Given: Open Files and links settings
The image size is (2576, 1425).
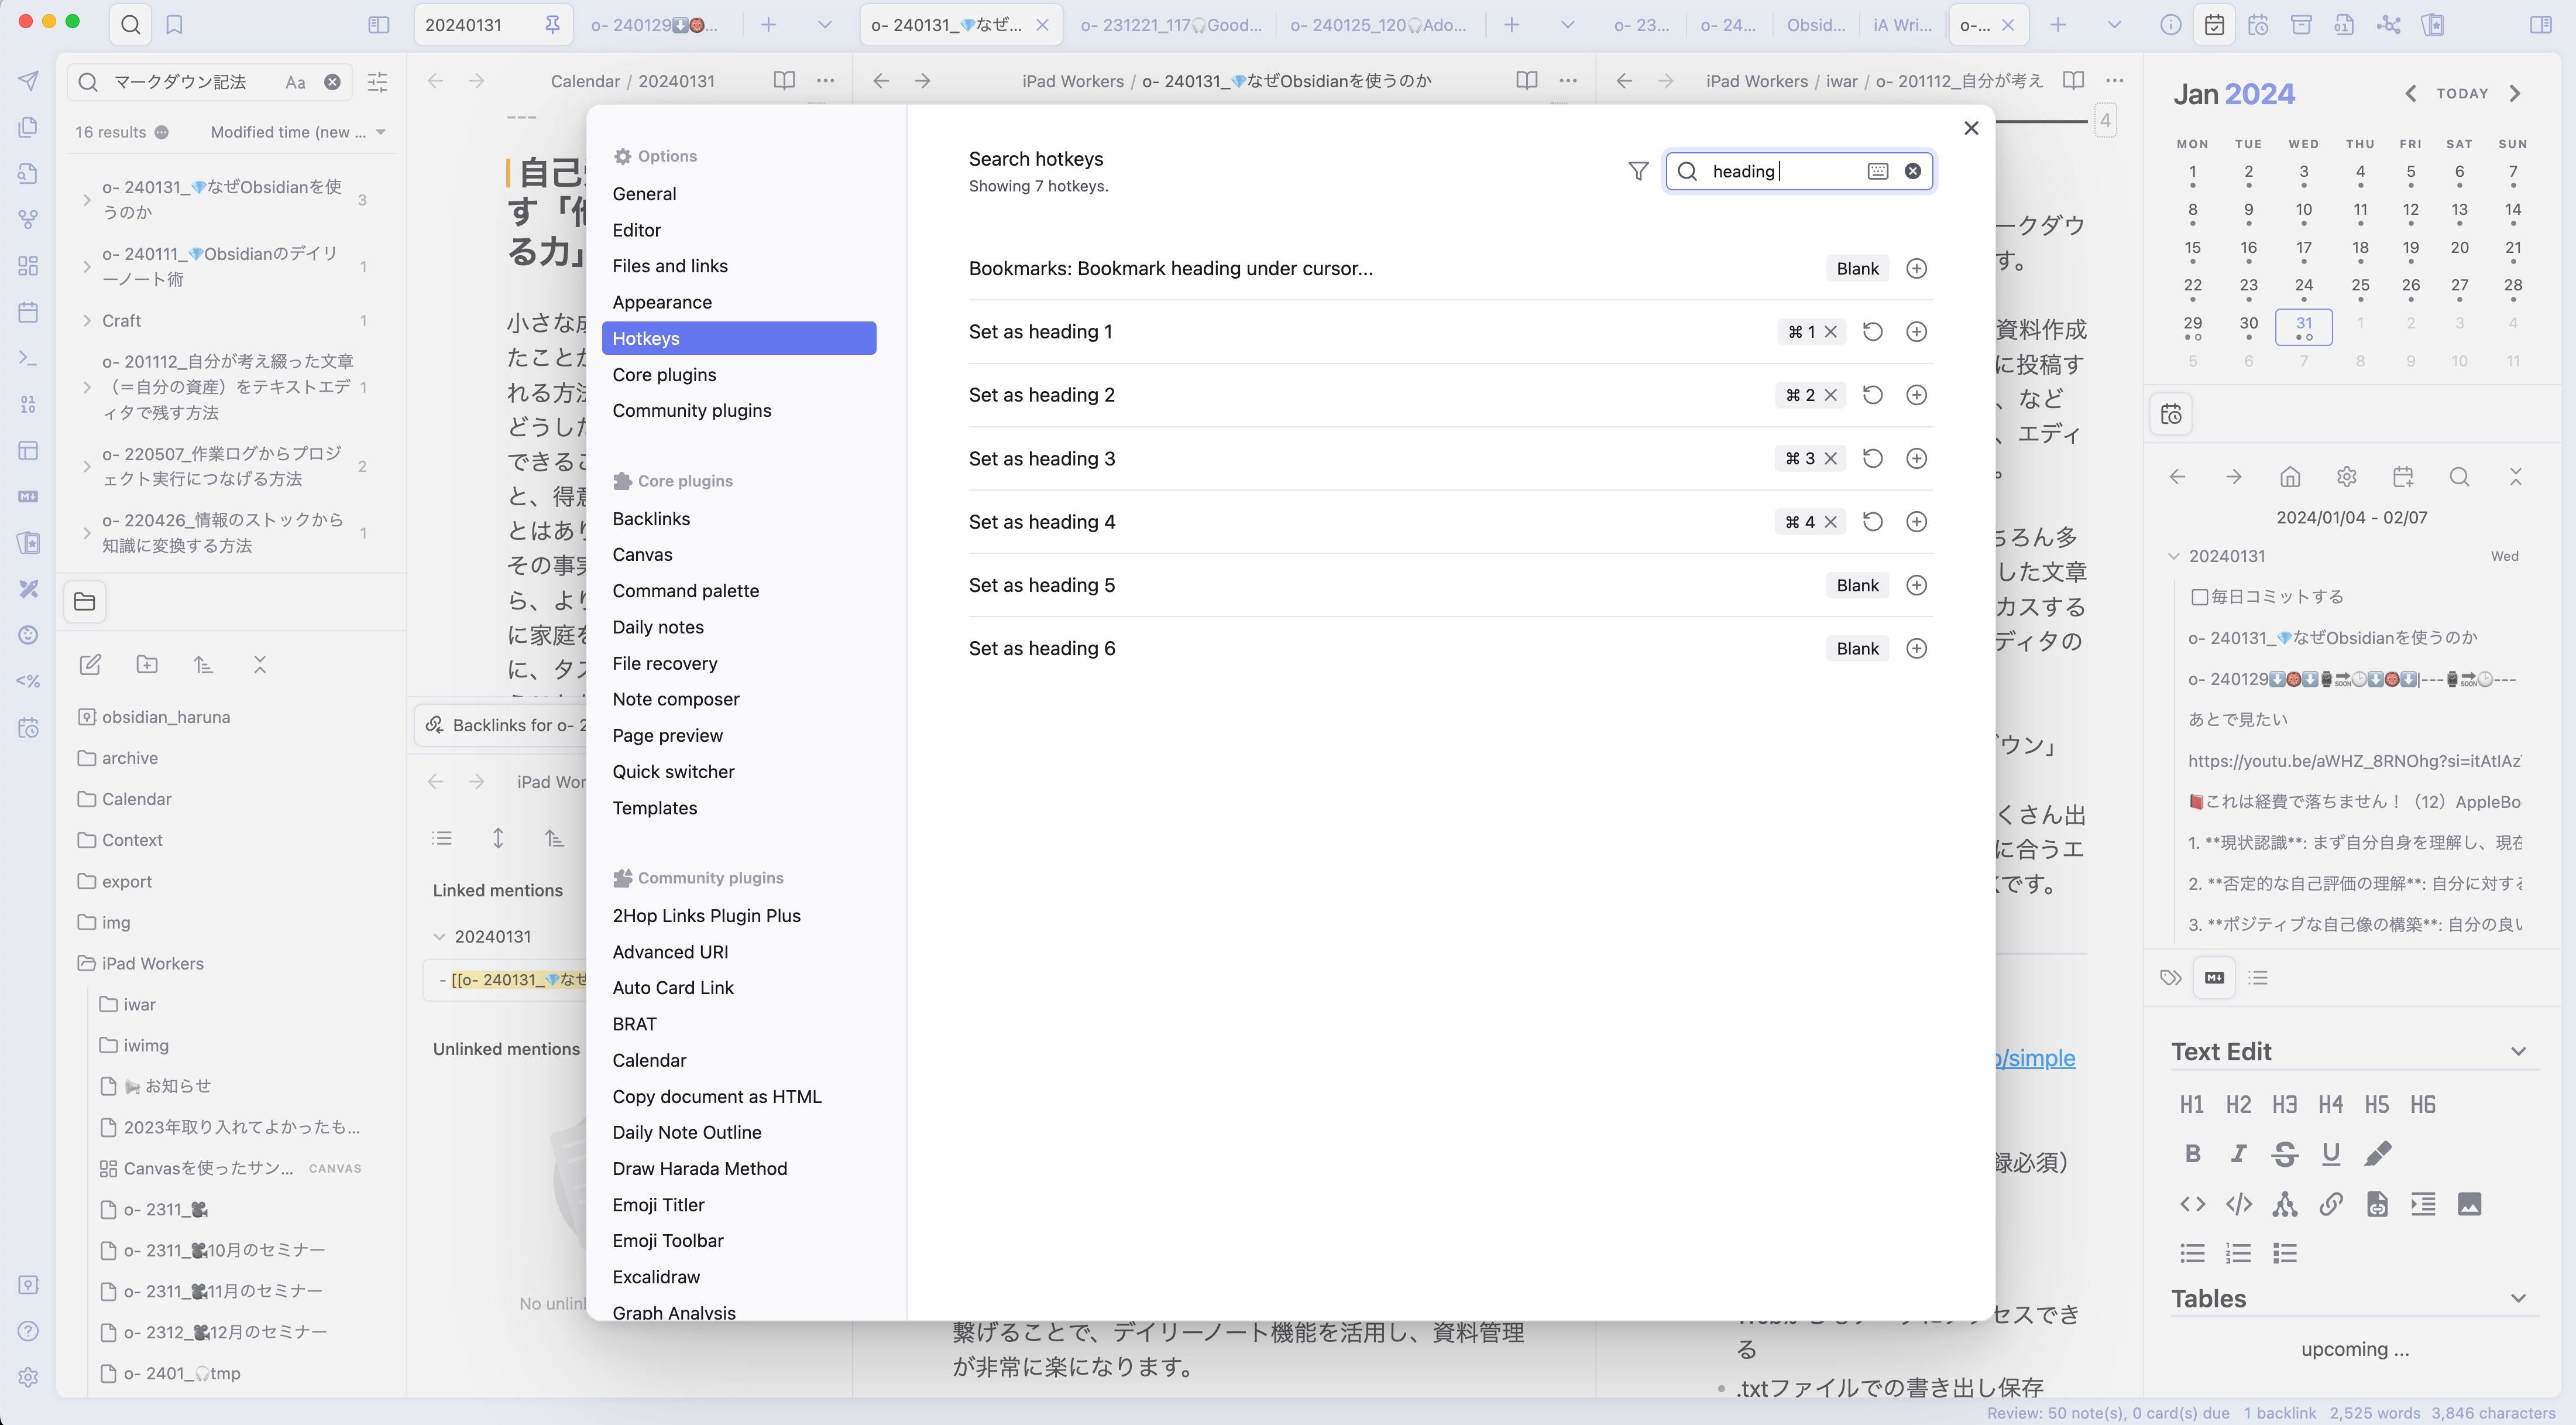Looking at the screenshot, I should tap(739, 266).
